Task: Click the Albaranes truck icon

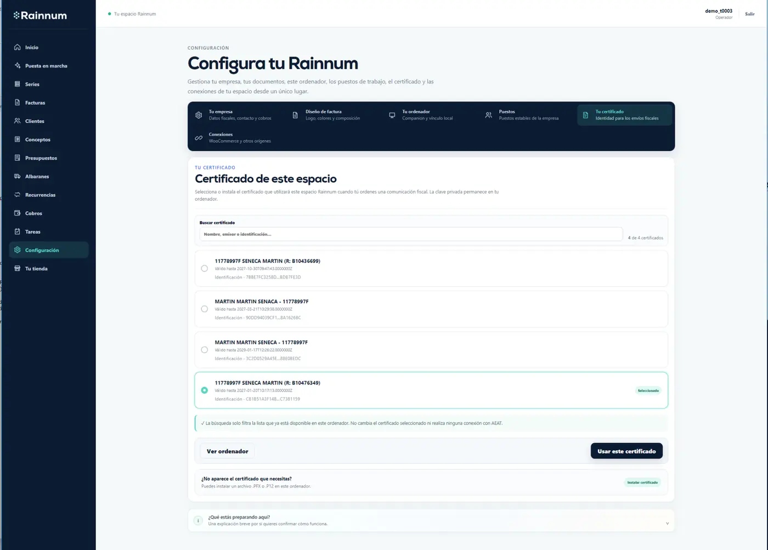Action: pyautogui.click(x=17, y=176)
